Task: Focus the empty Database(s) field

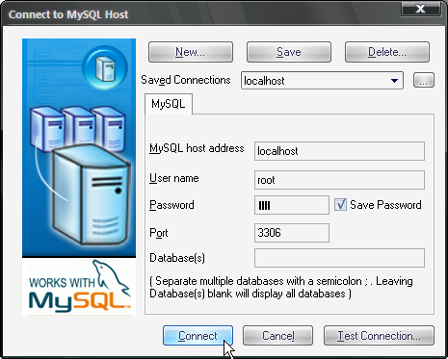Action: click(339, 258)
